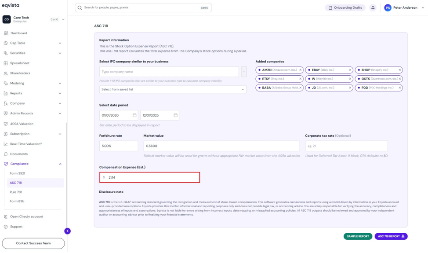Remove W Wayfair from added companies
This screenshot has width=428, height=253.
[x=350, y=79]
